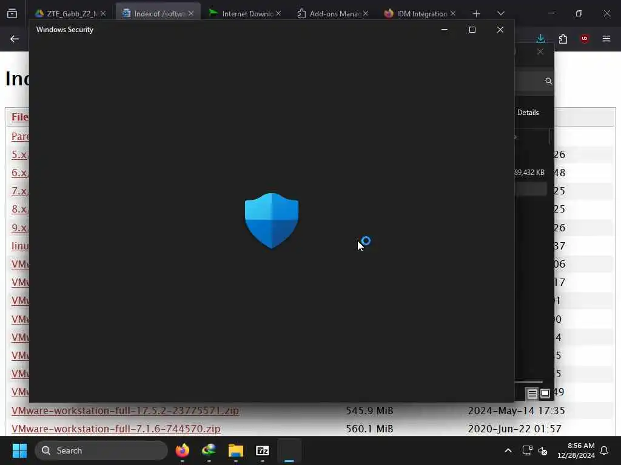Click the 560.1 MiB size cell
This screenshot has width=621, height=465.
(x=369, y=429)
